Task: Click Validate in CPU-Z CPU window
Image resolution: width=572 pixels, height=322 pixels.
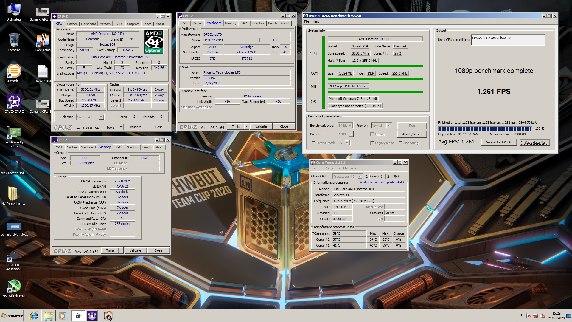Action: coord(136,127)
